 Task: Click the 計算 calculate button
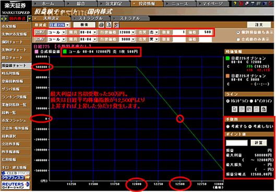(x=259, y=143)
